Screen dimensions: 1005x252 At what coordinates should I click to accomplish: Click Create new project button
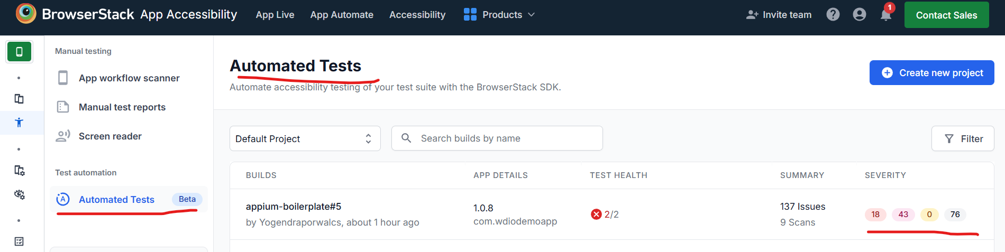(931, 73)
